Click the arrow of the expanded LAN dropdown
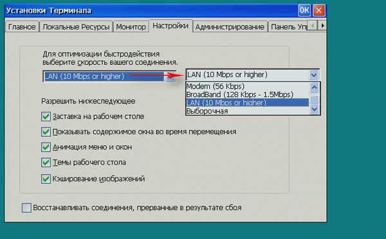This screenshot has height=239, width=386. click(x=314, y=75)
